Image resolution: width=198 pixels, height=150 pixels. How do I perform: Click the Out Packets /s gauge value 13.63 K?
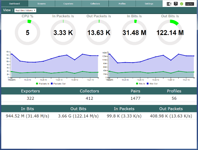[x=99, y=32]
